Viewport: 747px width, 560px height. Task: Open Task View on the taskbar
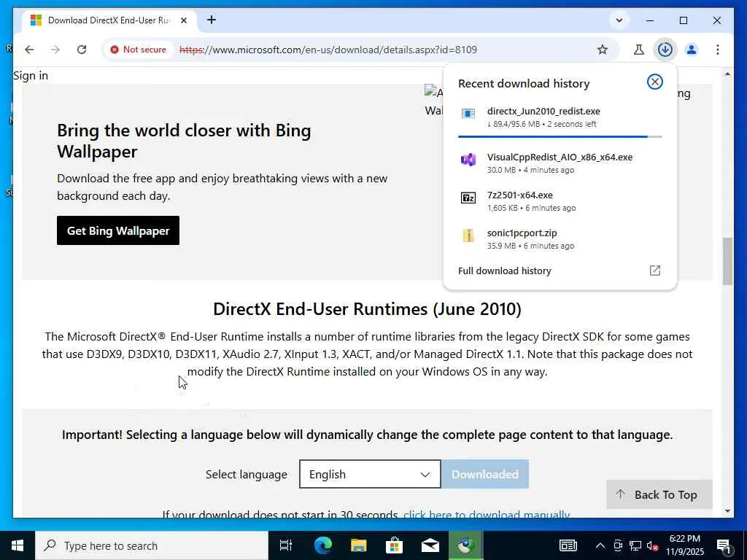coord(286,545)
